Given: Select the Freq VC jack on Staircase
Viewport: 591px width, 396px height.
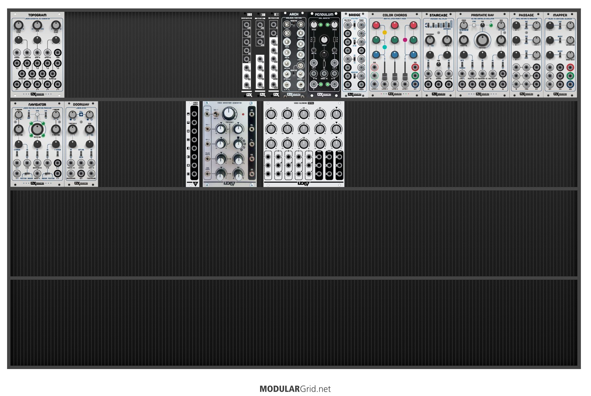Looking at the screenshot, I should [428, 74].
